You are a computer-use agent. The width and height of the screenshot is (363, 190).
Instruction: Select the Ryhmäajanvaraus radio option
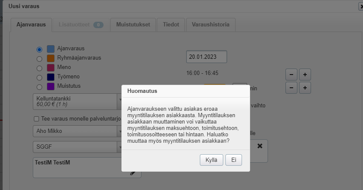[39, 59]
